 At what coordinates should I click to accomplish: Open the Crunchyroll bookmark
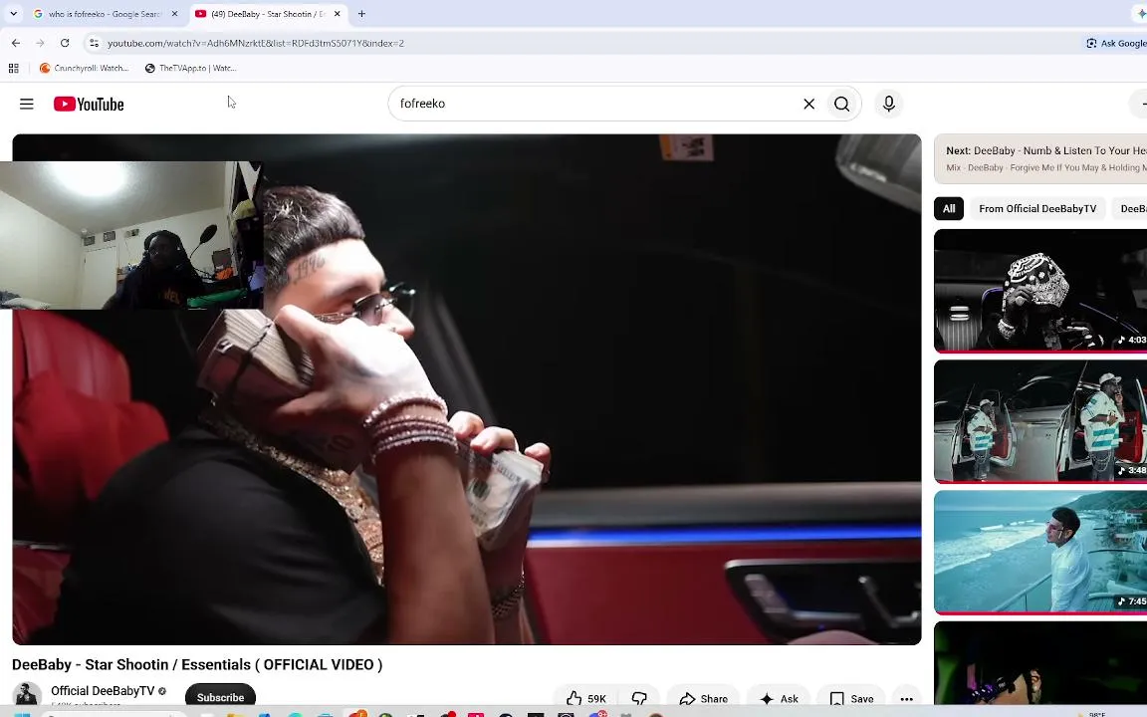coord(84,68)
